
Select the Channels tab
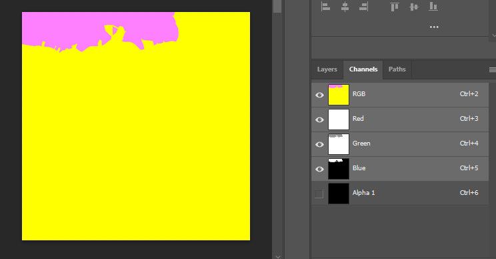coord(363,69)
